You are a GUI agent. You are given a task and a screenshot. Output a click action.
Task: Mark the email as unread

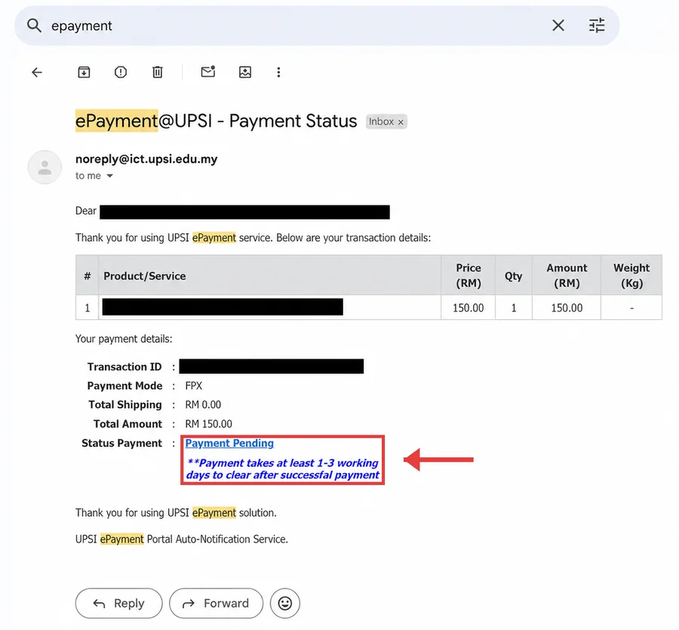[x=208, y=72]
